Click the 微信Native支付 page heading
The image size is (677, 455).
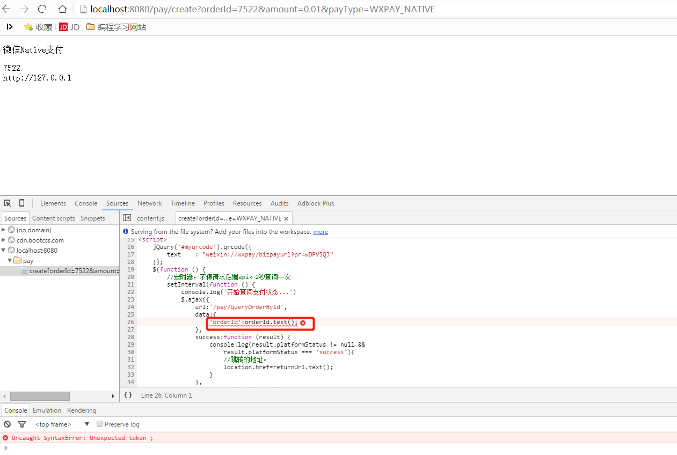coord(33,50)
